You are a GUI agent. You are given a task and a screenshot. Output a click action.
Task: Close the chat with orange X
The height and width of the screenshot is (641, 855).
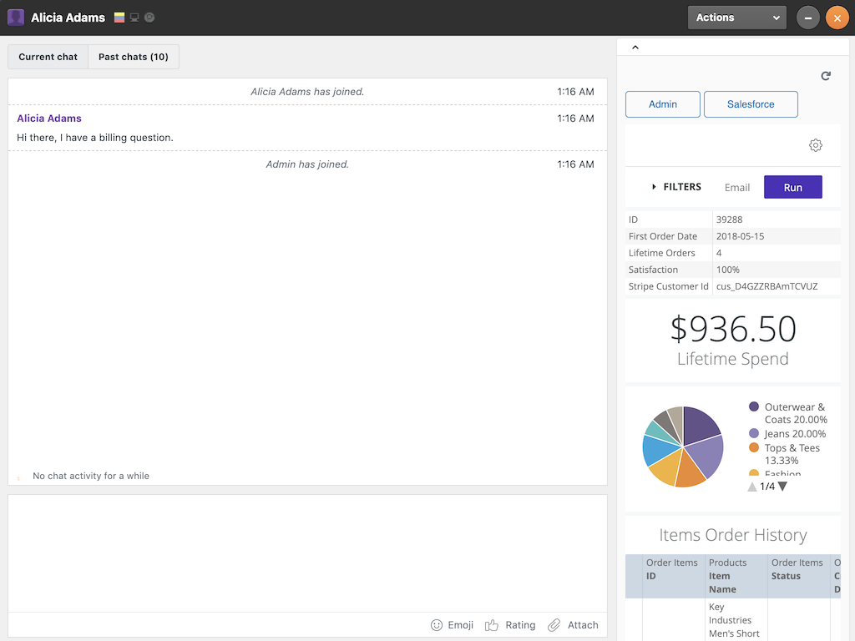[837, 18]
